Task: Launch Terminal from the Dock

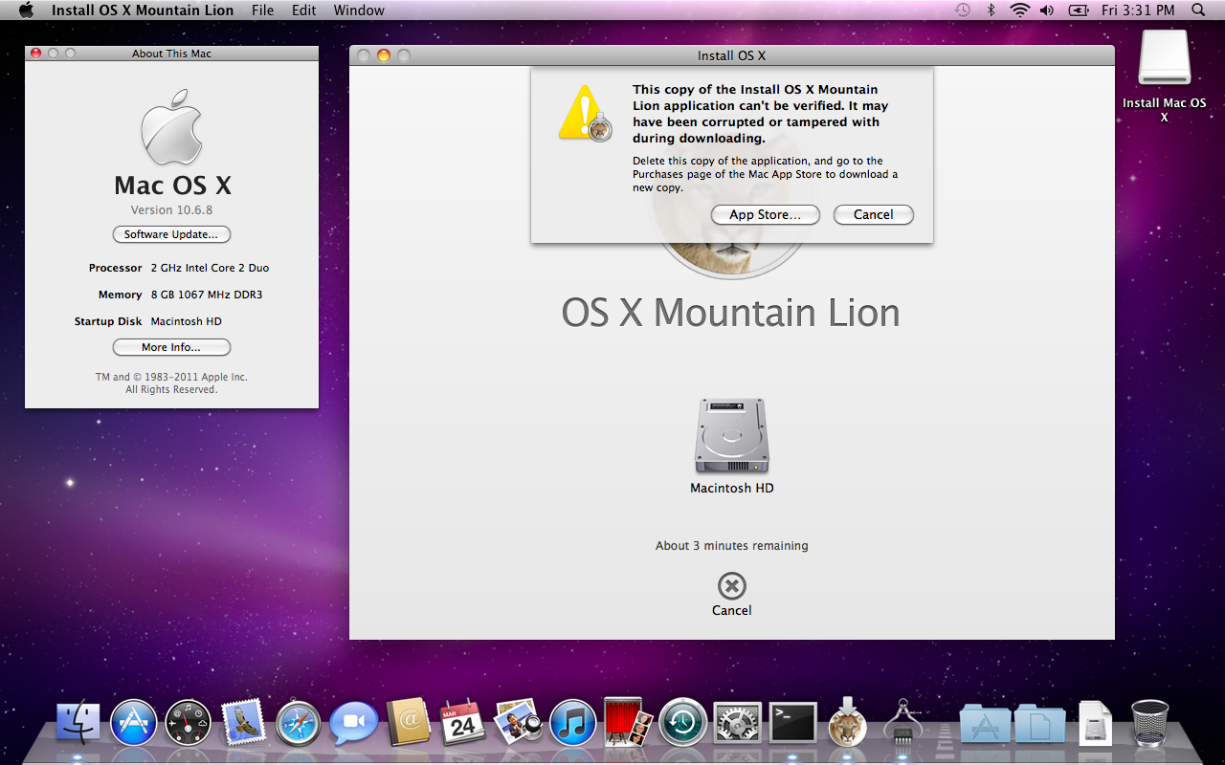Action: coord(793,723)
